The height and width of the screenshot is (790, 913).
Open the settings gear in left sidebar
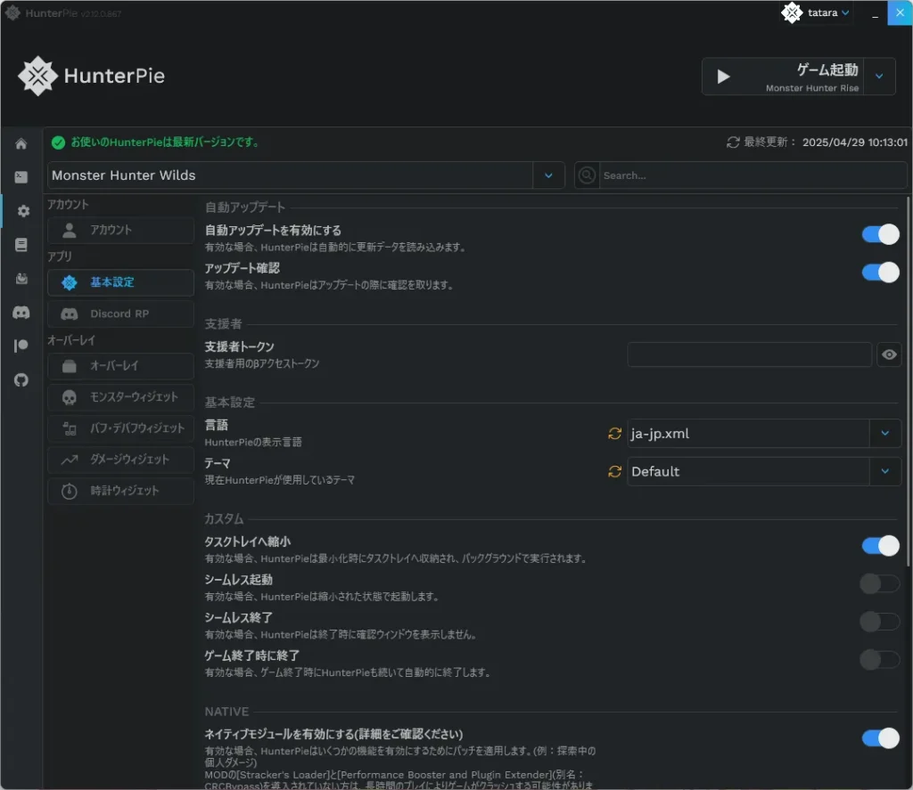tap(22, 210)
